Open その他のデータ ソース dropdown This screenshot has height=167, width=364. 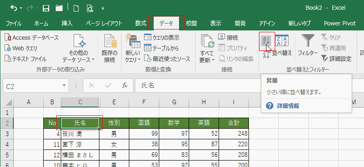tap(79, 48)
